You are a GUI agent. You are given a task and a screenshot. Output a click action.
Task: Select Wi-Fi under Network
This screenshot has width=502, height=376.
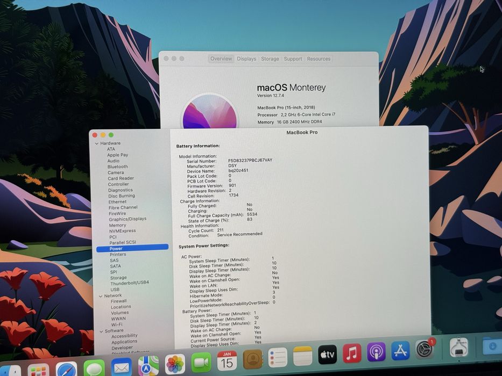pyautogui.click(x=117, y=324)
